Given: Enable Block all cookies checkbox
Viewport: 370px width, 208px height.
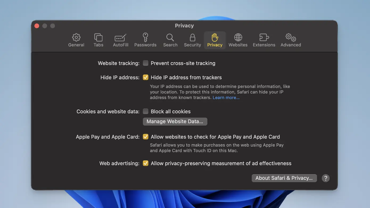Looking at the screenshot, I should pyautogui.click(x=146, y=111).
